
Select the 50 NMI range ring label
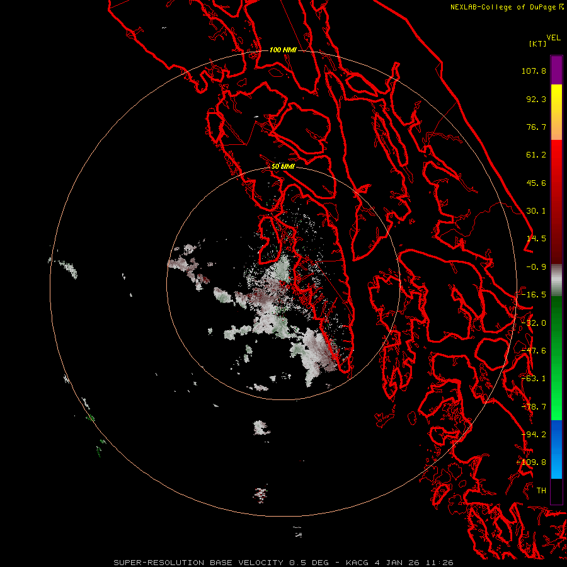(x=283, y=166)
